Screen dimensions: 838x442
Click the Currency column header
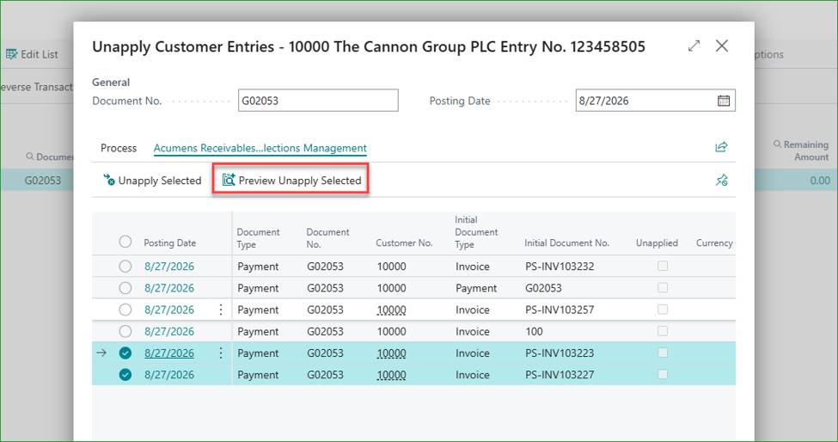coord(714,242)
